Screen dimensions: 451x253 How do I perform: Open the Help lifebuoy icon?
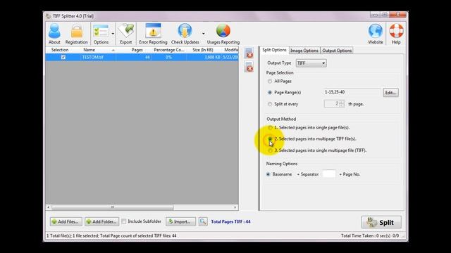point(396,31)
